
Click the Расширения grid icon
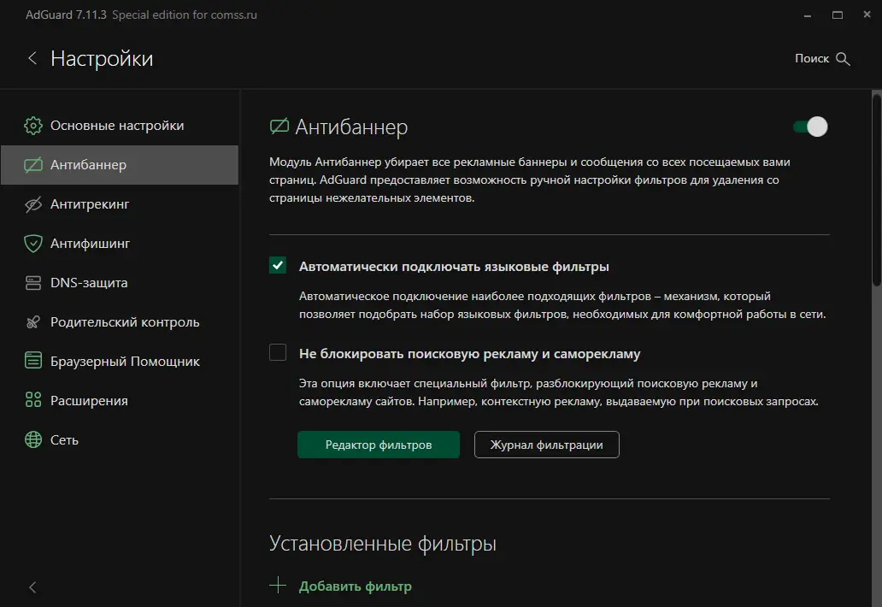pyautogui.click(x=33, y=401)
